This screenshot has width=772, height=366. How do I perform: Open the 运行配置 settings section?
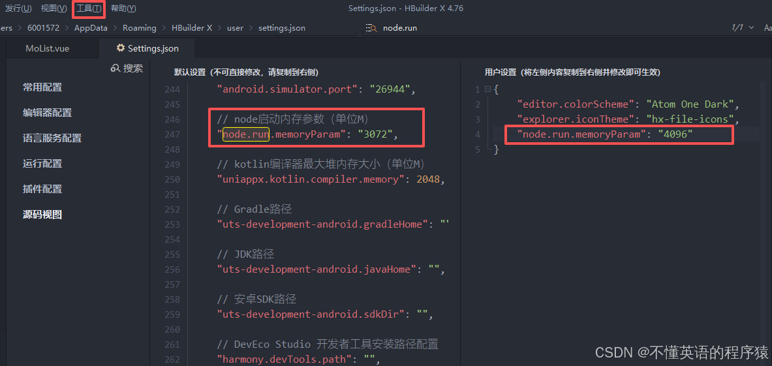click(42, 164)
